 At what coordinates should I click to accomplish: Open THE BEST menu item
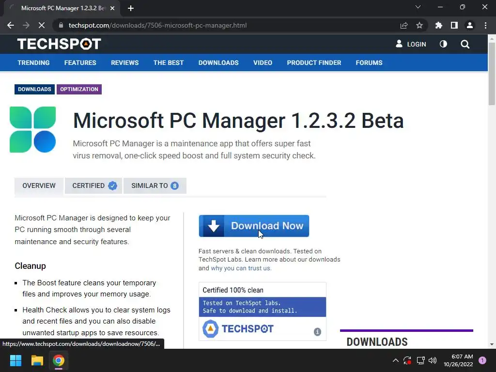[x=168, y=62]
